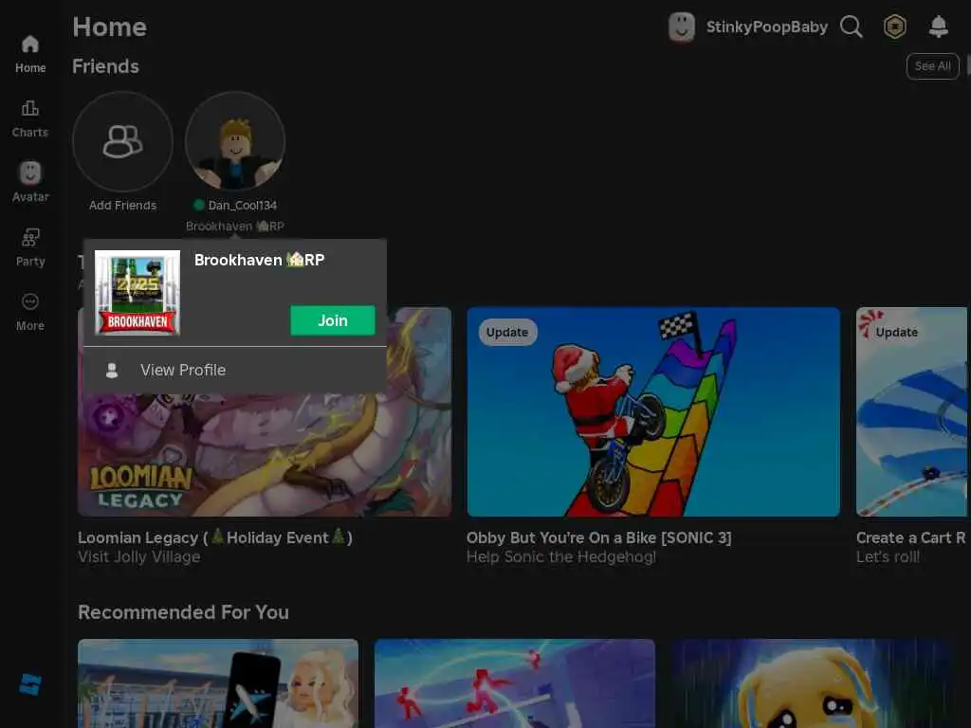Join Brookhaven RP with green button
This screenshot has height=728, width=971.
tap(333, 320)
